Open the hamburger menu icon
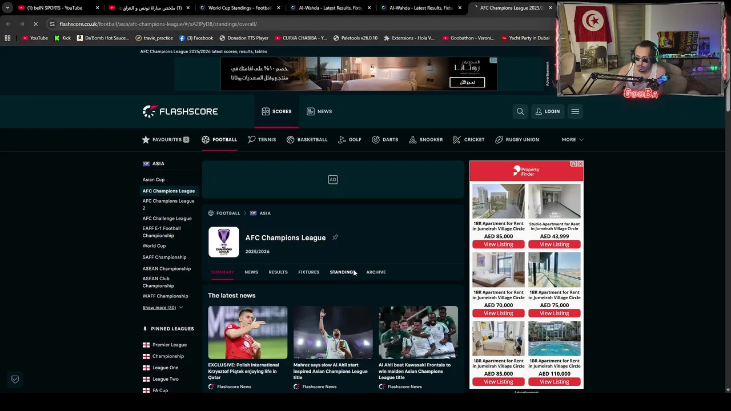This screenshot has height=411, width=731. coord(575,111)
